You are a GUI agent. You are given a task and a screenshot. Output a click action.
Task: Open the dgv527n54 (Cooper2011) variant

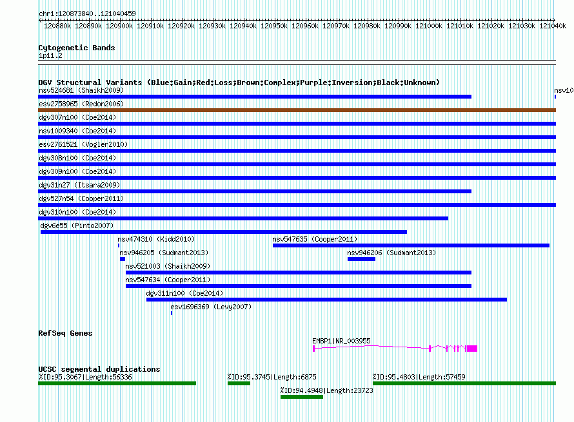click(81, 198)
